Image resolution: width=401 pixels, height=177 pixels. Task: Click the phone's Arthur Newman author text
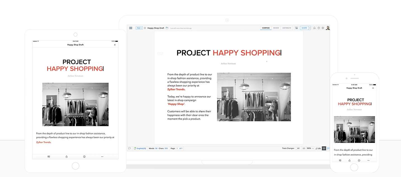[x=354, y=110]
